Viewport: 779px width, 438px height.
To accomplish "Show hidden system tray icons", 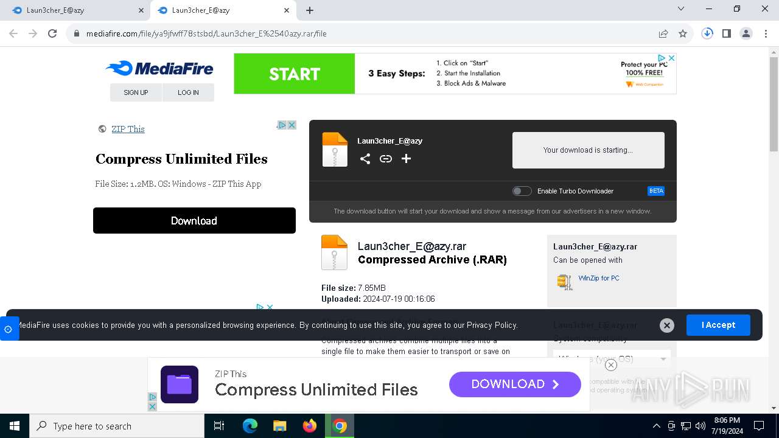I will click(x=656, y=426).
